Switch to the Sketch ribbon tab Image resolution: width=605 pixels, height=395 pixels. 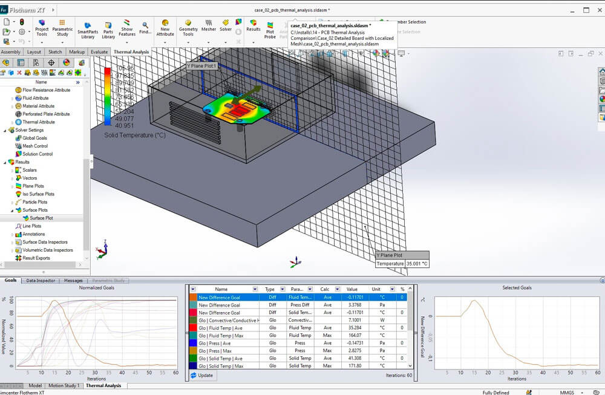pos(55,51)
